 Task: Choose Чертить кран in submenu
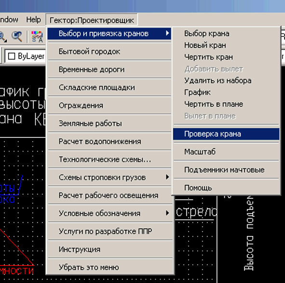226,57
